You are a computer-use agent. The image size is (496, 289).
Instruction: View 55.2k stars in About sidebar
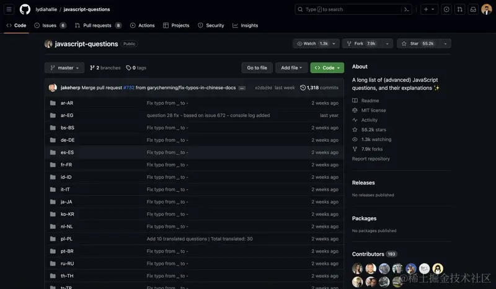tap(369, 130)
